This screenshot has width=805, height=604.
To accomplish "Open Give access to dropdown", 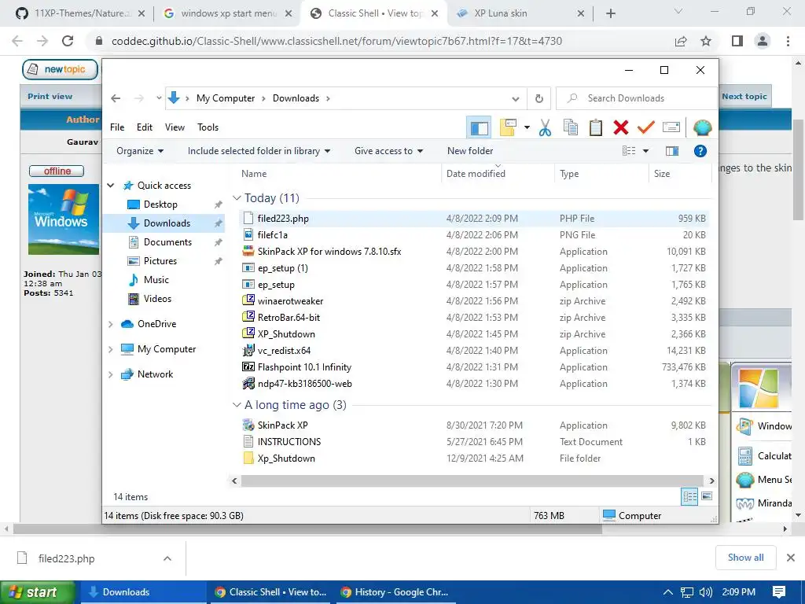I will coord(388,151).
